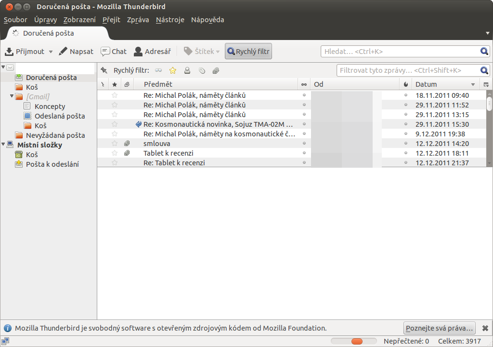Screen dimensions: 493x347
Task: Star the Tablet k recenzi message
Action: point(115,153)
